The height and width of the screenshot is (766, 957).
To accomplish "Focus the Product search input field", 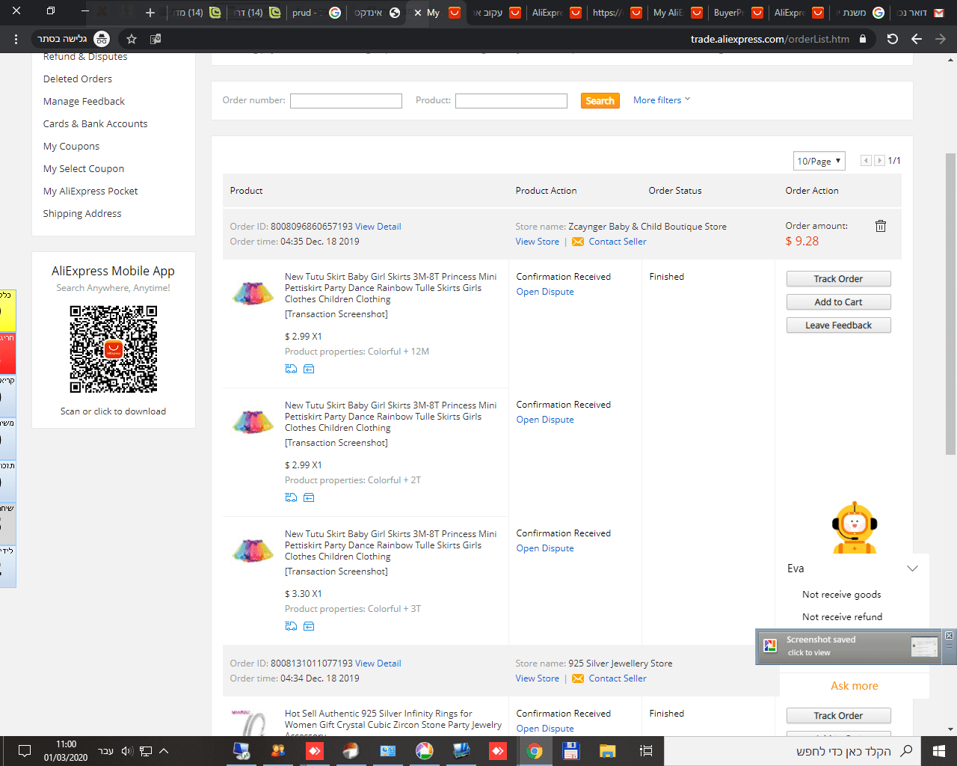I will pos(511,101).
